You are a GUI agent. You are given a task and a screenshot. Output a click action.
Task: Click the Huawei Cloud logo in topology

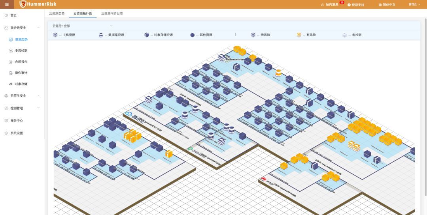[x=263, y=179]
